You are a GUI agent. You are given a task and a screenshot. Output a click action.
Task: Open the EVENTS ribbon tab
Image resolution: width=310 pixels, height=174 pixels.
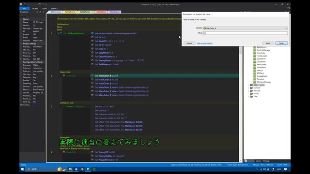click(54, 9)
